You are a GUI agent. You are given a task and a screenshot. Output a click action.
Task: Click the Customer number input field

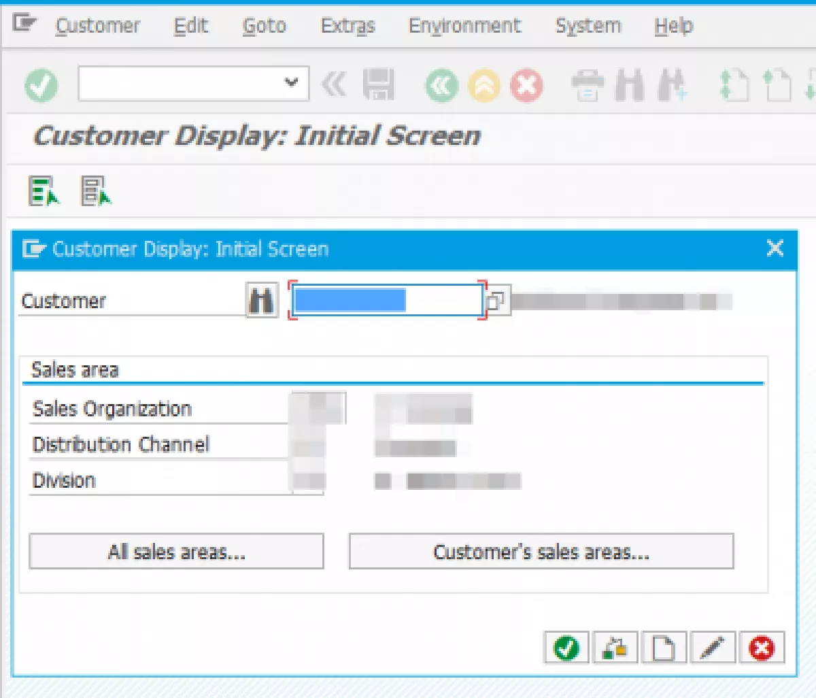tap(387, 300)
